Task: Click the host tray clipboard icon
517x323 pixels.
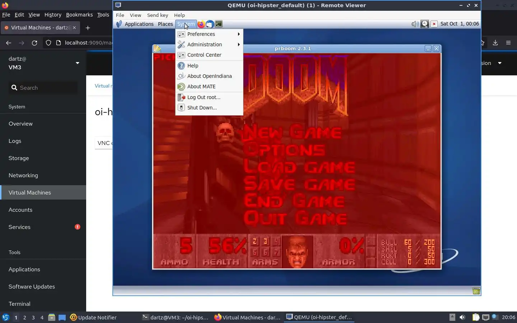Action: (x=476, y=317)
